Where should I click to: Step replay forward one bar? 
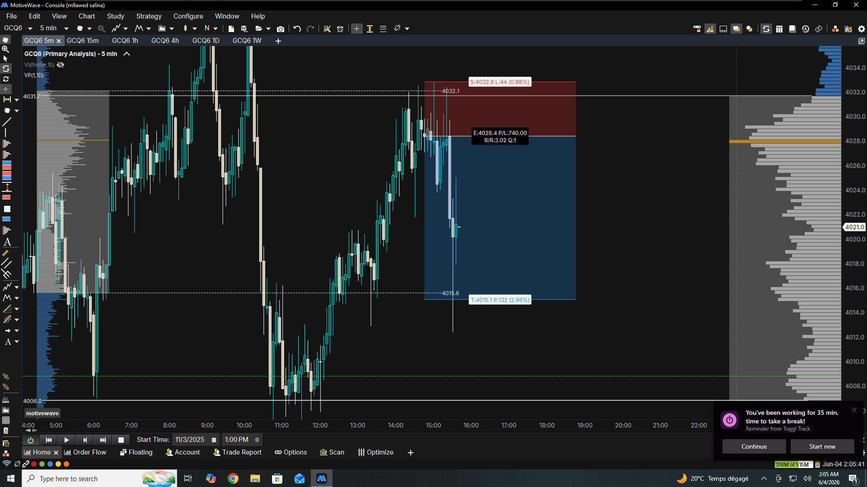[84, 440]
